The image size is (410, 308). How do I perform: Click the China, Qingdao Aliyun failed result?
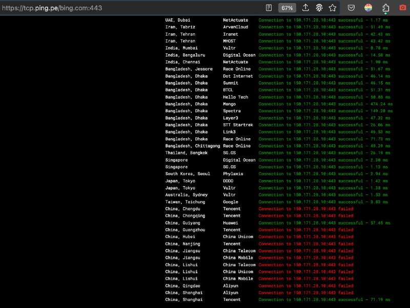305,286
